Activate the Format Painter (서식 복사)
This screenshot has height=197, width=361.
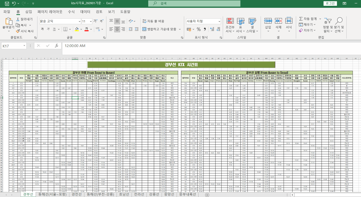click(25, 31)
